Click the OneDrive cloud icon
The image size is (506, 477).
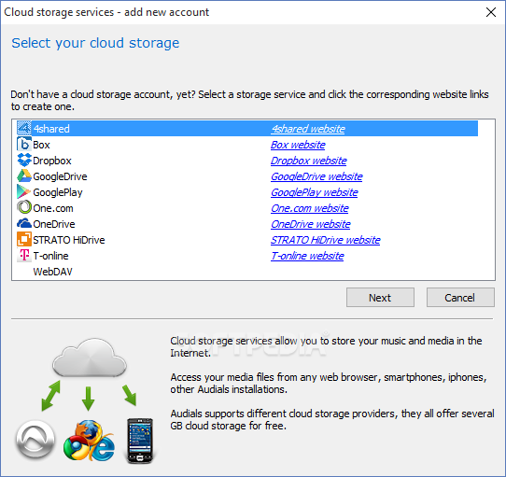coord(24,223)
